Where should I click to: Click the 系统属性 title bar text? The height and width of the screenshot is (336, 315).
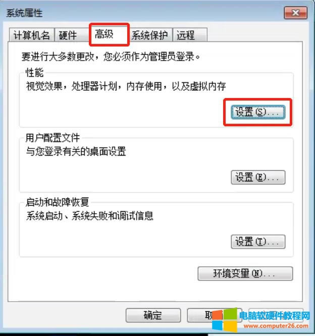24,13
